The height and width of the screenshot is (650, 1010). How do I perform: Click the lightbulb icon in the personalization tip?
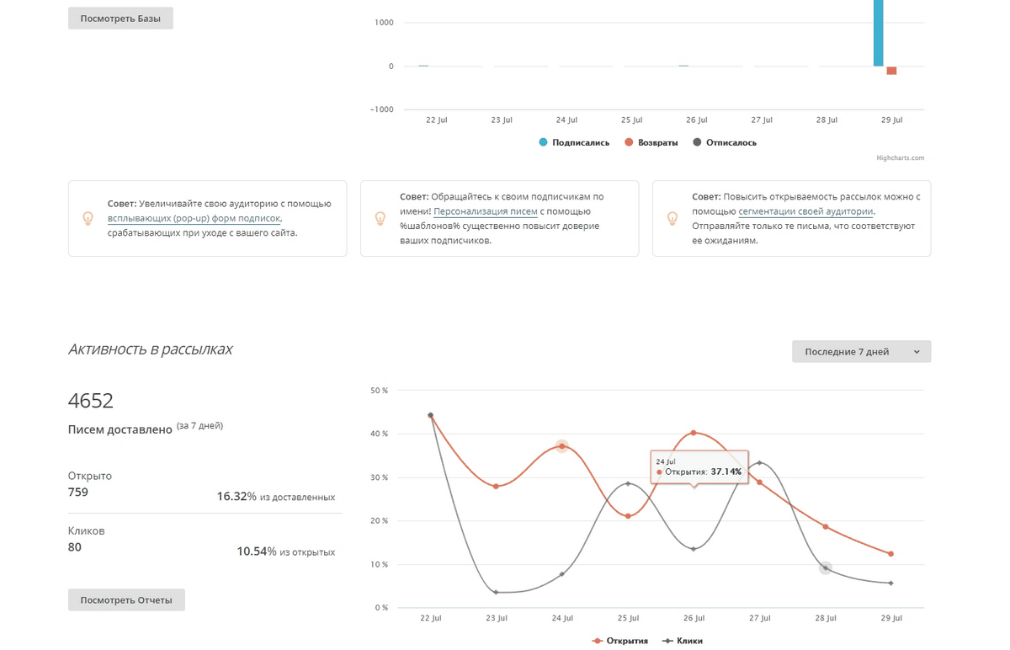coord(380,218)
